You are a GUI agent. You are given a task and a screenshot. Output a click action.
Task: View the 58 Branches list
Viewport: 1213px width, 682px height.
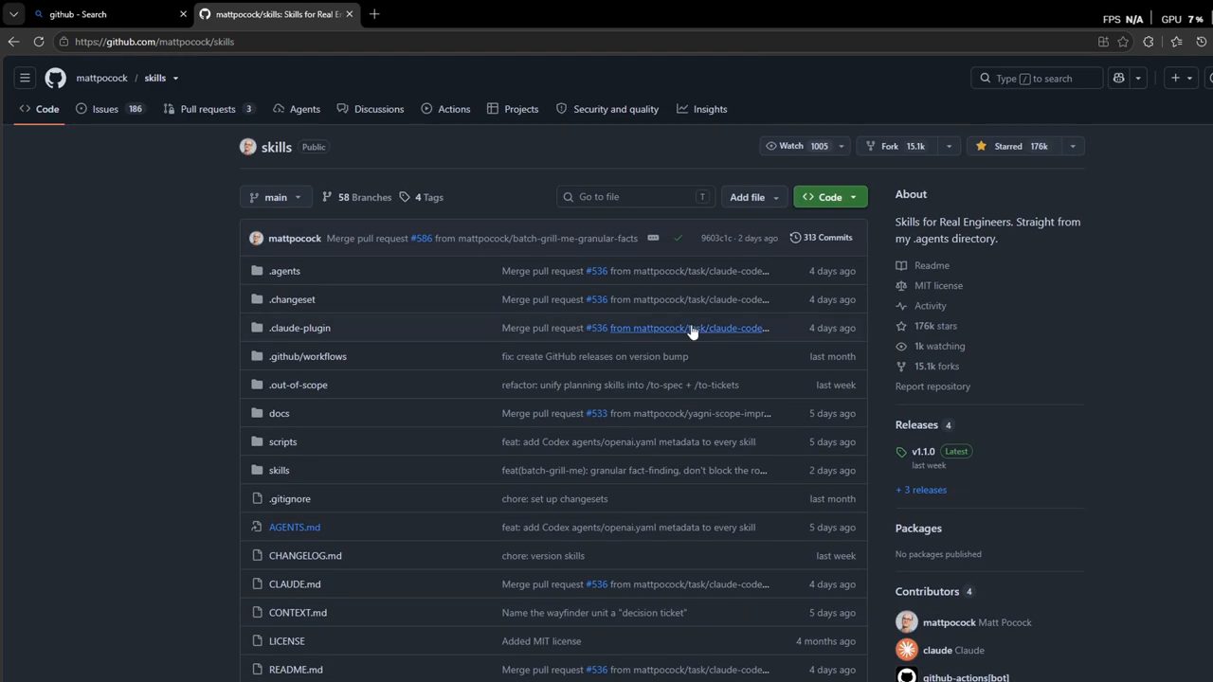(x=356, y=197)
